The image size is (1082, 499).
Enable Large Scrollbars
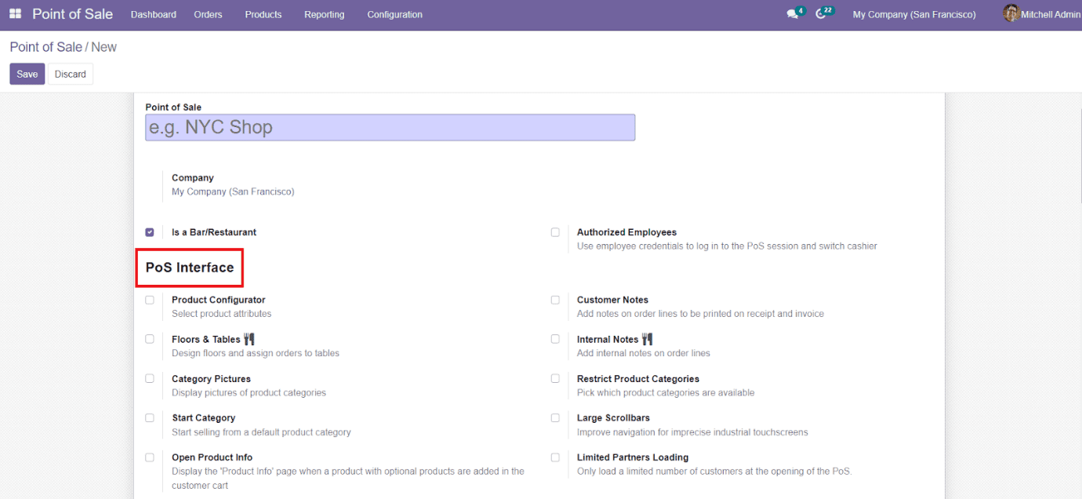(x=555, y=417)
